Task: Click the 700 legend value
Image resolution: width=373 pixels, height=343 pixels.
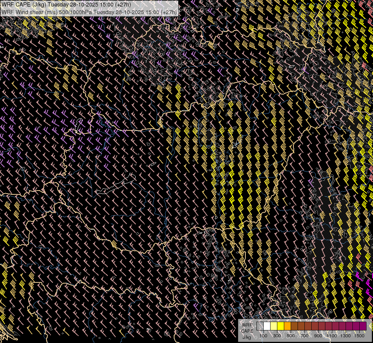Action: pos(304,336)
